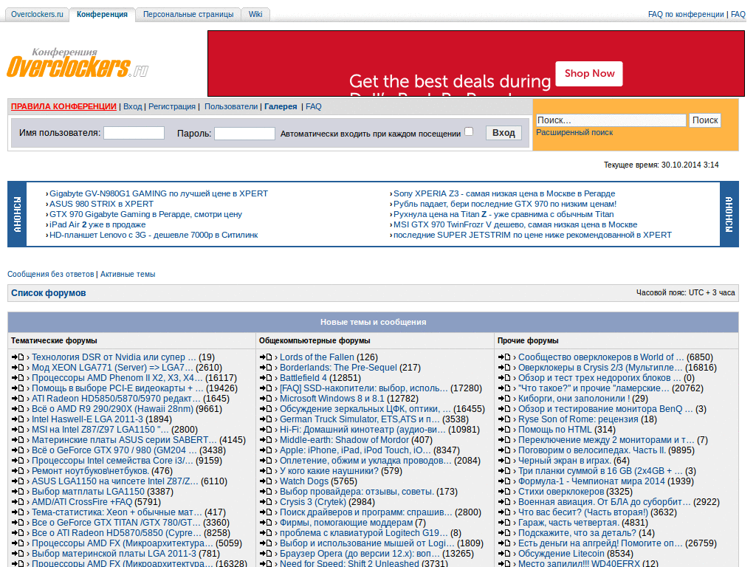This screenshot has height=567, width=756.
Task: Open topic 'Поговорим о велосипедах. Часть II.'
Action: [591, 450]
